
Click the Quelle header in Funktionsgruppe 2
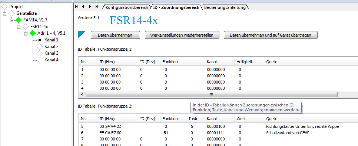311,119
